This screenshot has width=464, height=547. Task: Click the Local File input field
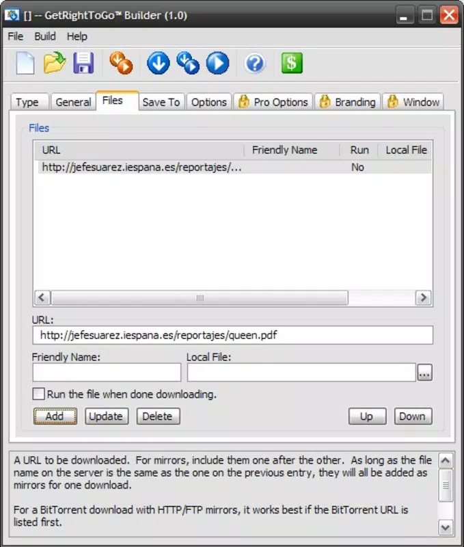pos(301,372)
